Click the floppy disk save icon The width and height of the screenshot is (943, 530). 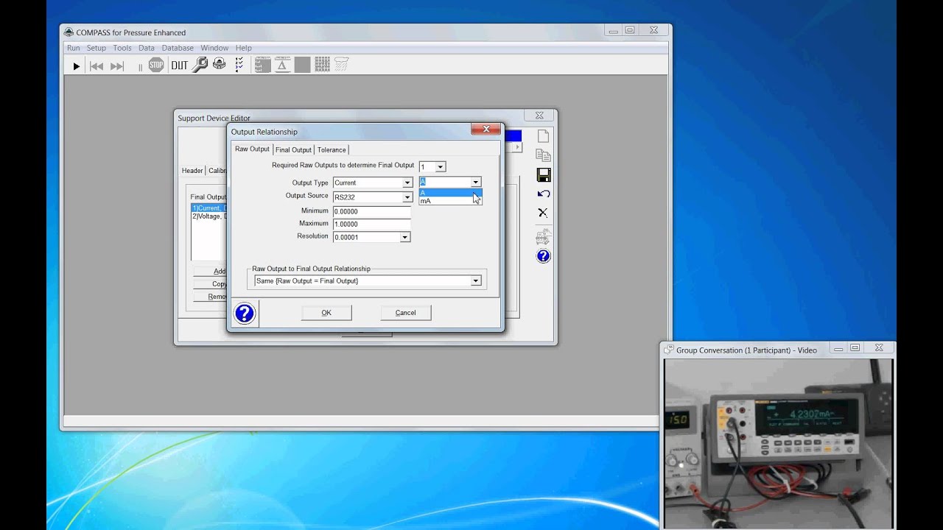543,175
